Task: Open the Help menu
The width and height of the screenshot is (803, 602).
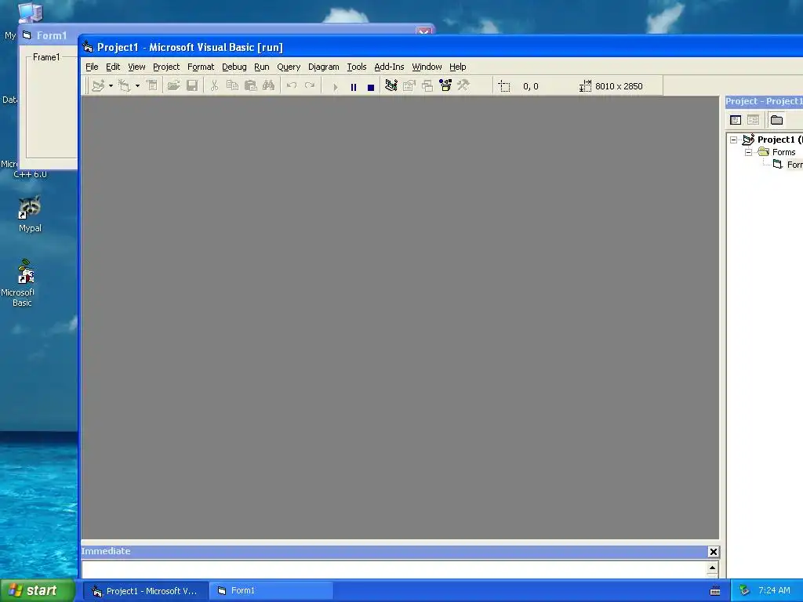Action: tap(458, 67)
